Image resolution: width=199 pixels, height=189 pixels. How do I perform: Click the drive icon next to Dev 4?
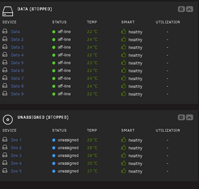5,162
